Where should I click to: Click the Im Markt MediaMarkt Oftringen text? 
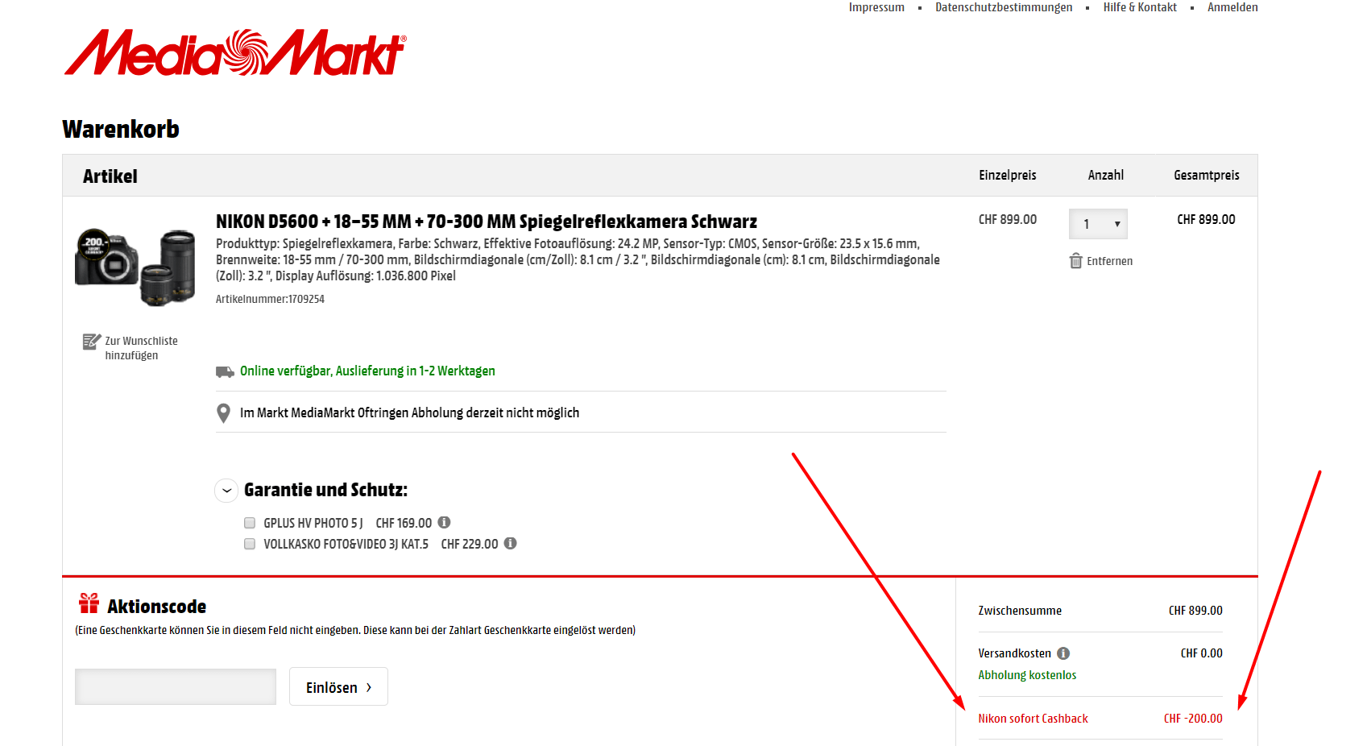(409, 413)
